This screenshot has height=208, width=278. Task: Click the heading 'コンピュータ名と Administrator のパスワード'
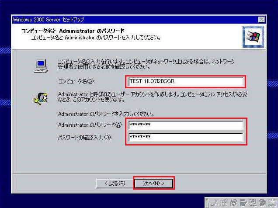(x=73, y=31)
